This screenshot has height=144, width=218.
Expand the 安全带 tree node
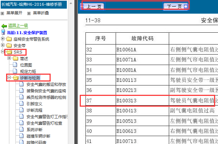tap(3, 45)
